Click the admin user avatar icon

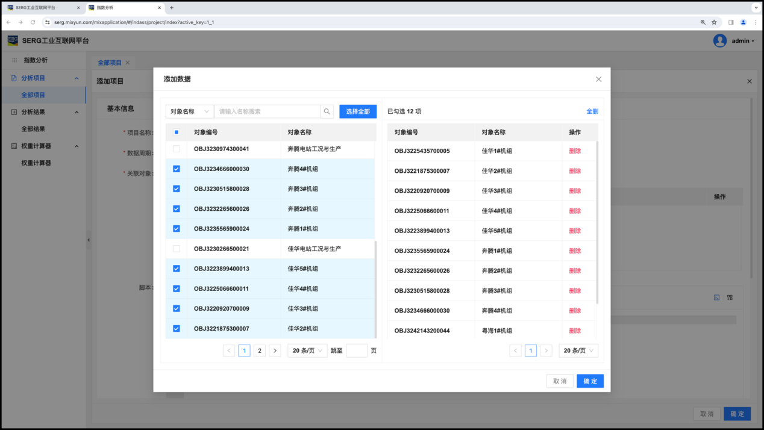719,41
